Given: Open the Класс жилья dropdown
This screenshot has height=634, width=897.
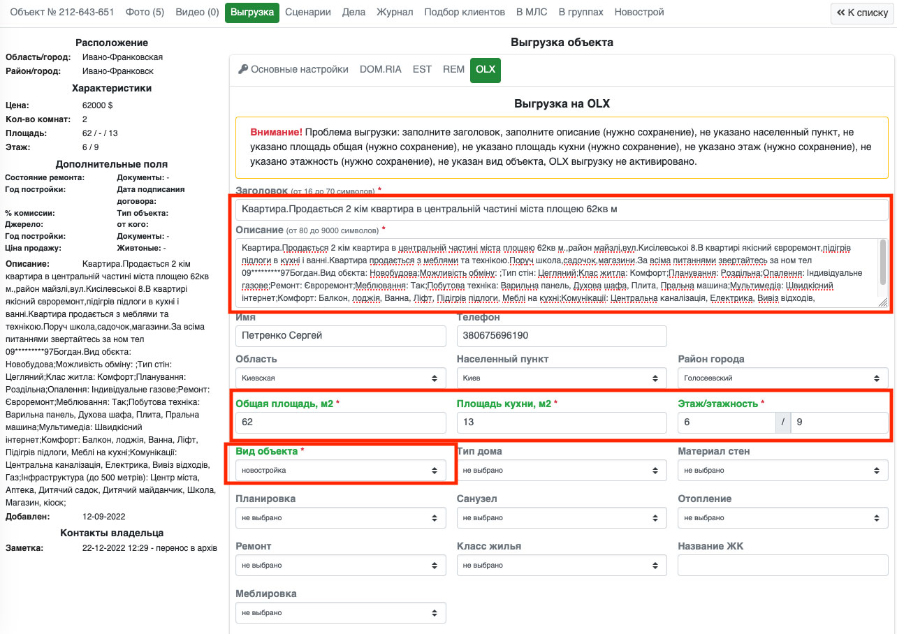Looking at the screenshot, I should pyautogui.click(x=562, y=566).
